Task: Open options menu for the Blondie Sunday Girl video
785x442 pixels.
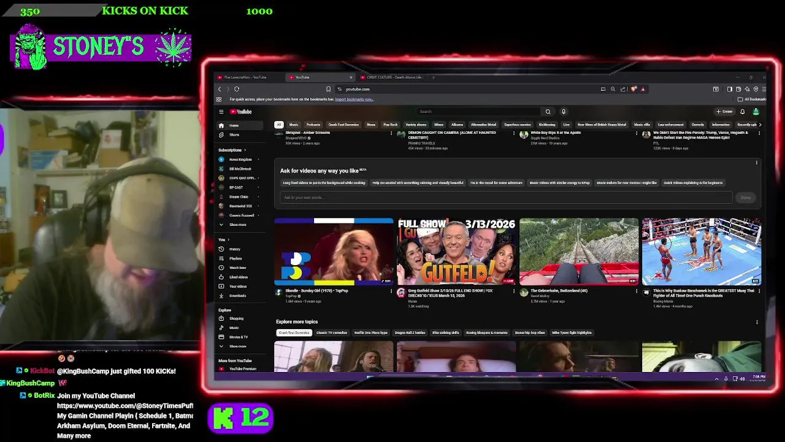Action: click(x=391, y=291)
